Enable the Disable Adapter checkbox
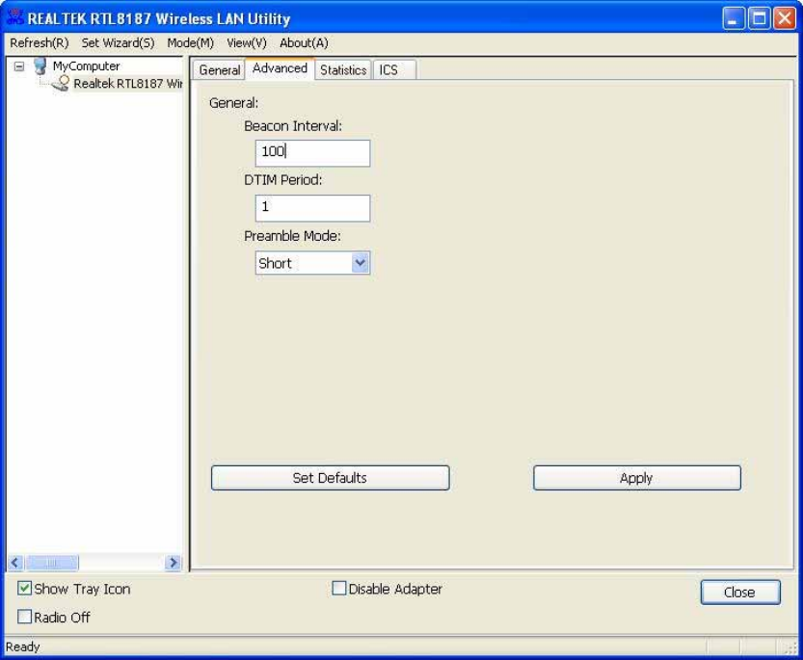Viewport: 803px width, 660px height. click(x=338, y=589)
